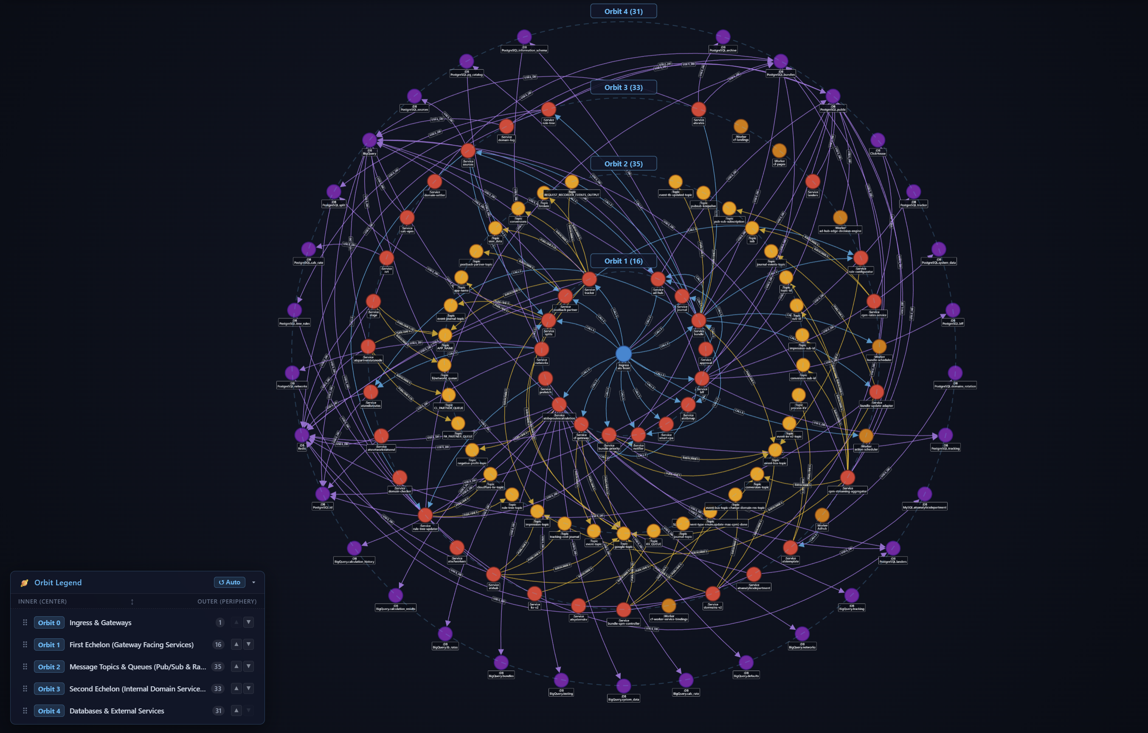Click the calc-epm Service node
1148x733 pixels.
(407, 218)
